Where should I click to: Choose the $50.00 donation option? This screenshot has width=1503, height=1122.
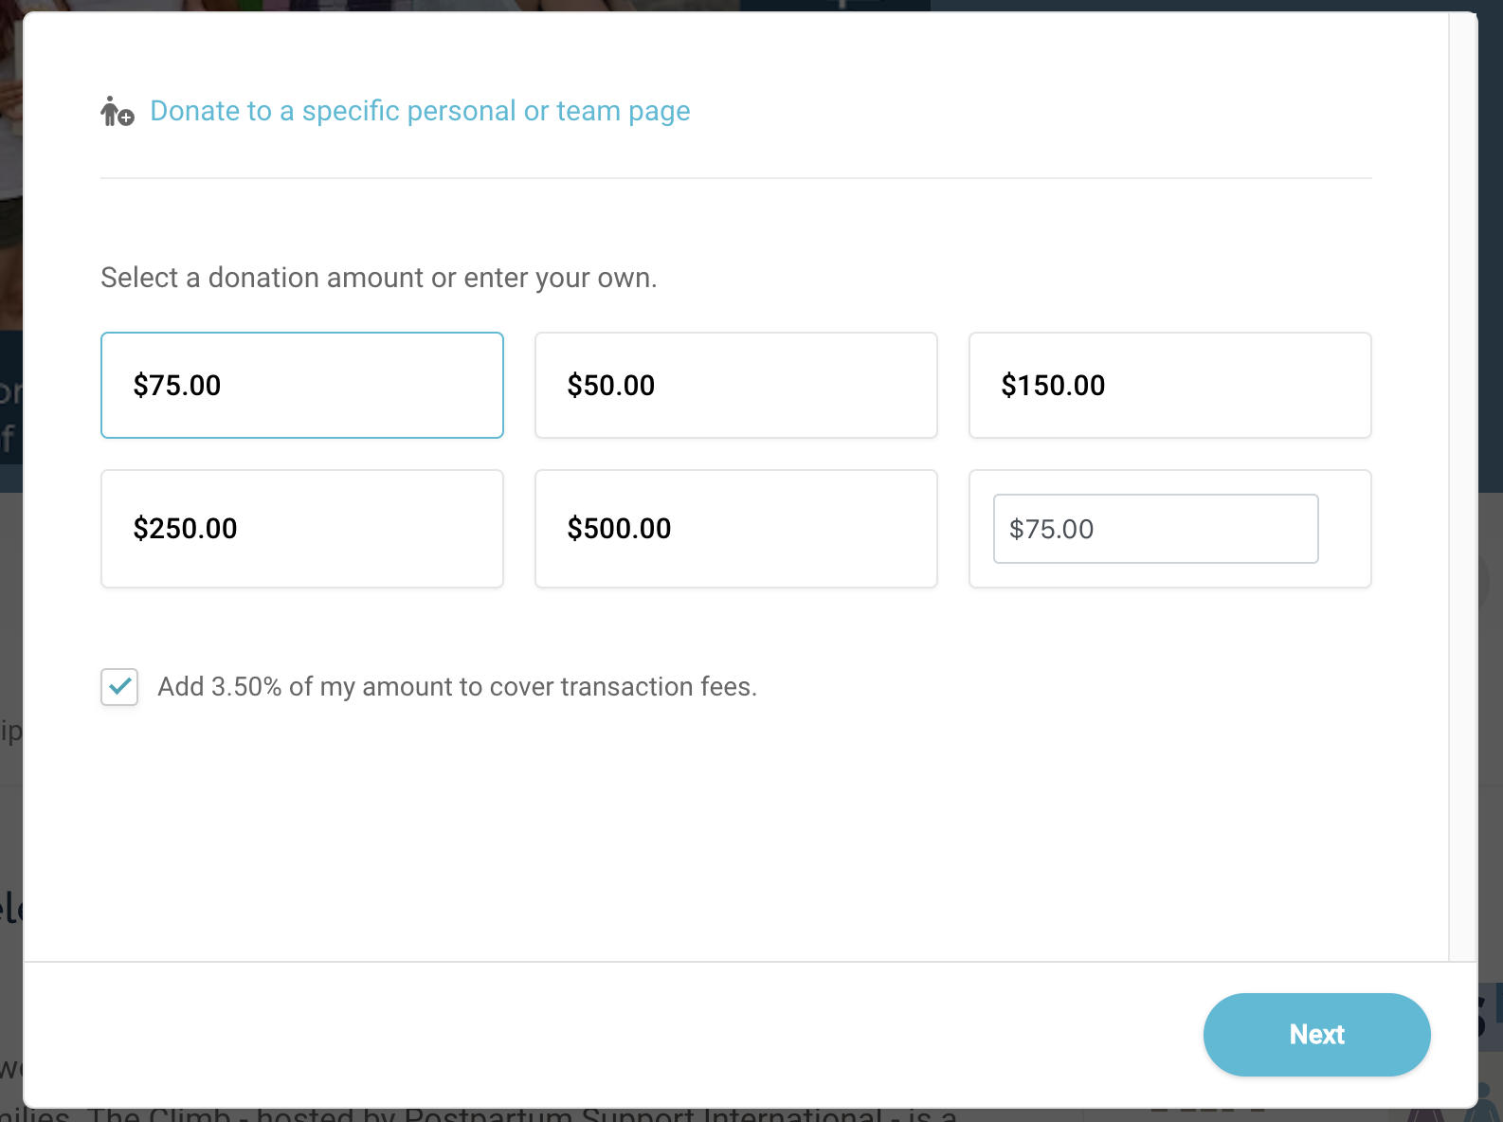click(x=735, y=385)
